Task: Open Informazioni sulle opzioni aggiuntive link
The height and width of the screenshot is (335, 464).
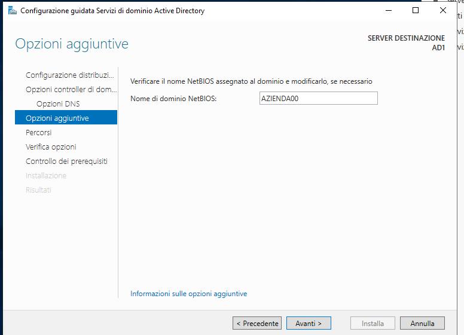Action: coord(188,294)
